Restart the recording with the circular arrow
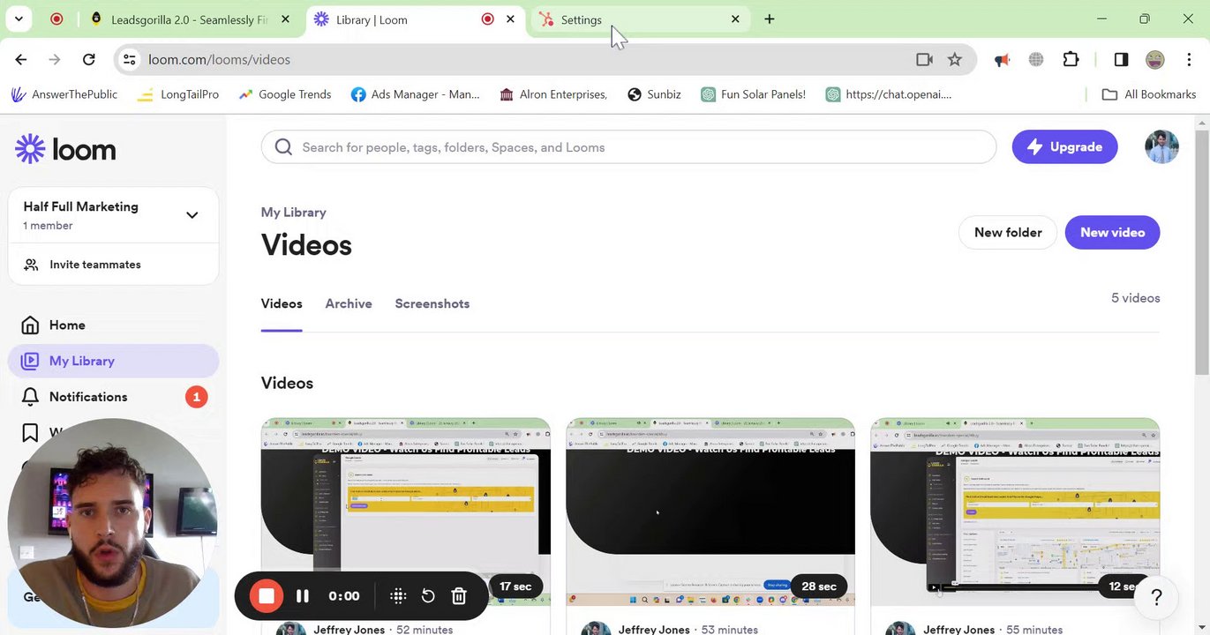The image size is (1210, 635). (428, 596)
